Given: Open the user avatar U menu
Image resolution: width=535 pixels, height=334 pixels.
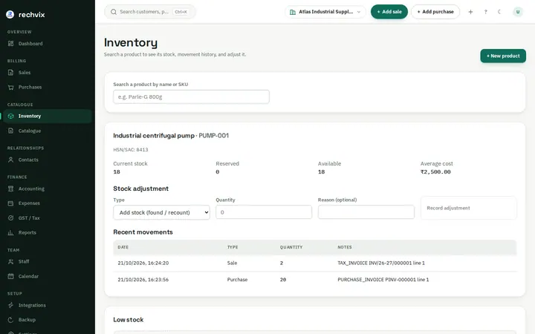Looking at the screenshot, I should (x=518, y=12).
